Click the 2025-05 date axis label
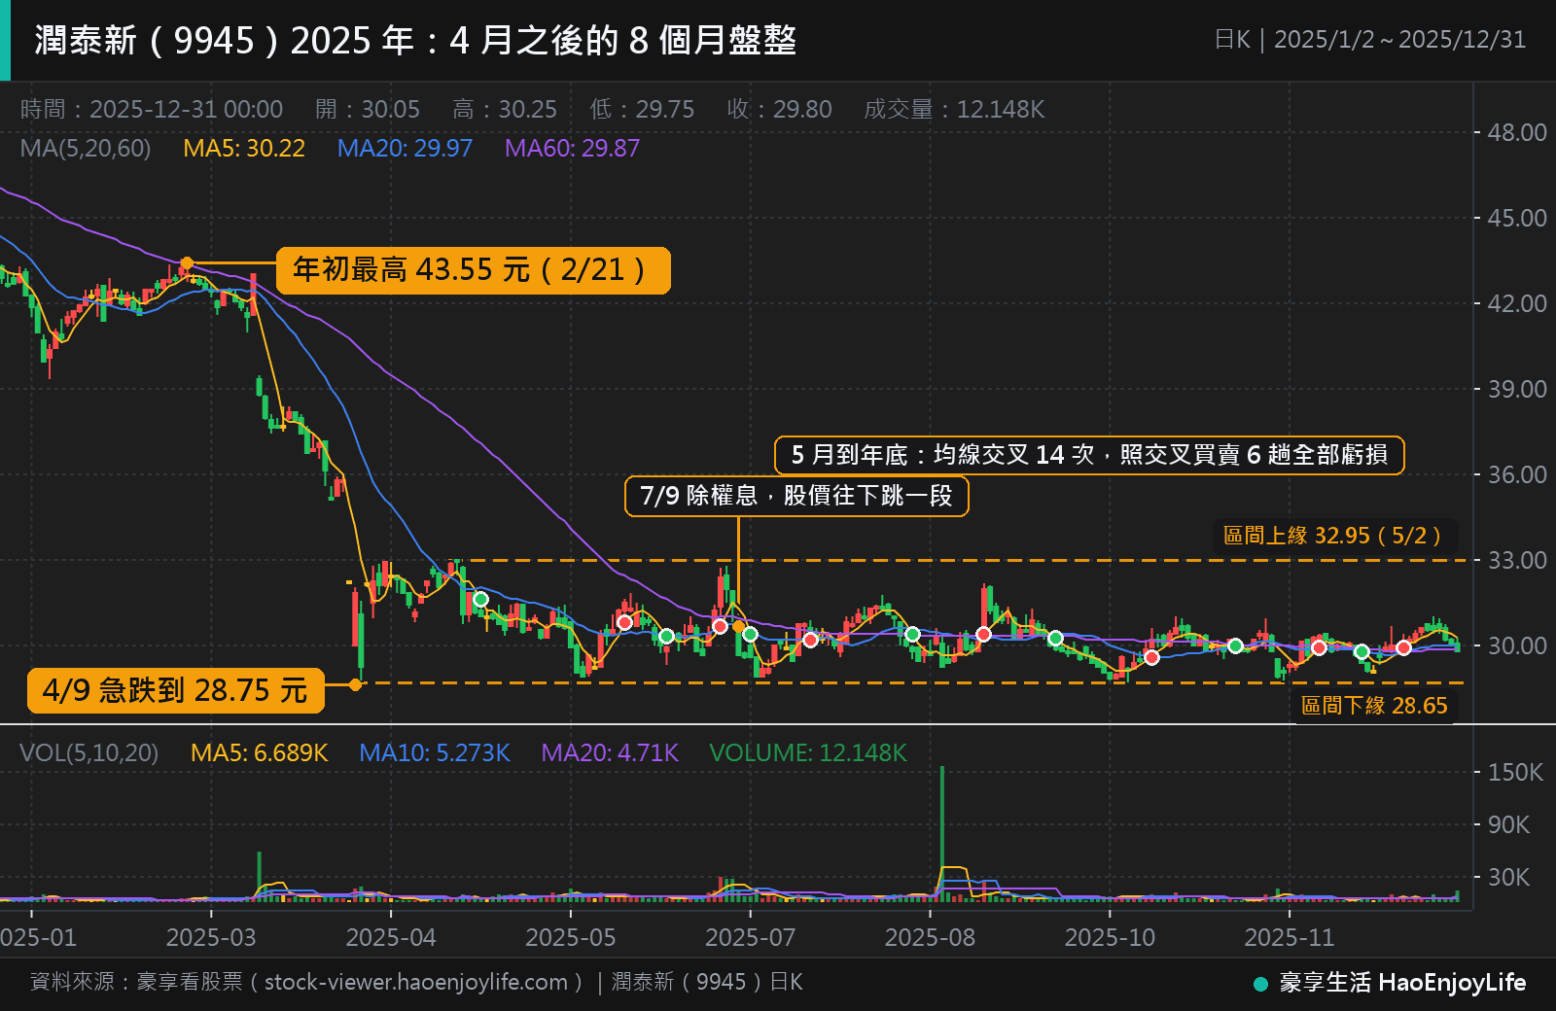 571,937
